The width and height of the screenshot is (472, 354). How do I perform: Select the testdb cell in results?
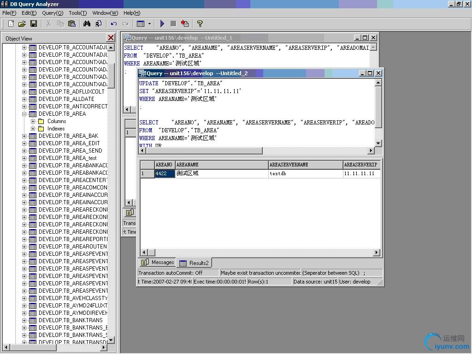[x=306, y=173]
